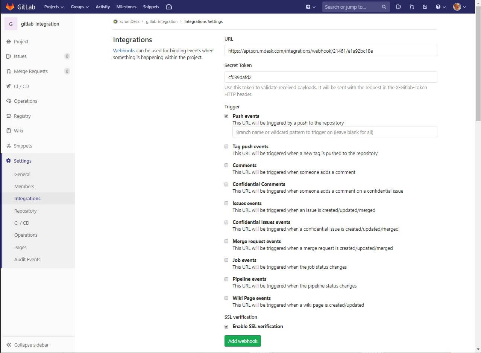Expand the chevron beside the Help icon
Viewport: 481px width, 353px height.
(x=444, y=7)
